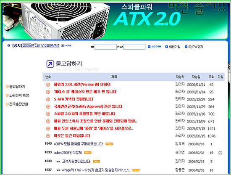Open post 이곳은 열린 마당입니다
This screenshot has height=175, width=231.
pos(72,136)
